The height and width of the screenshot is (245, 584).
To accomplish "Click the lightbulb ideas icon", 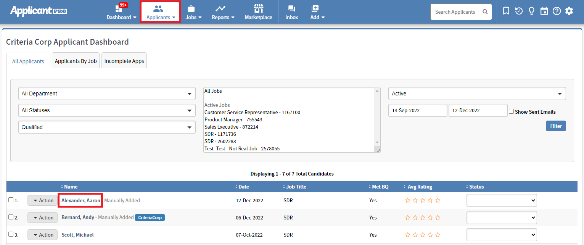I will (531, 11).
